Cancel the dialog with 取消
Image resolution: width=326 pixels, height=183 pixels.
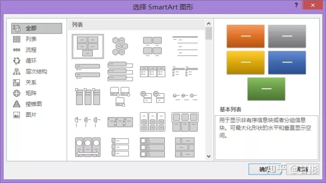[x=302, y=169]
